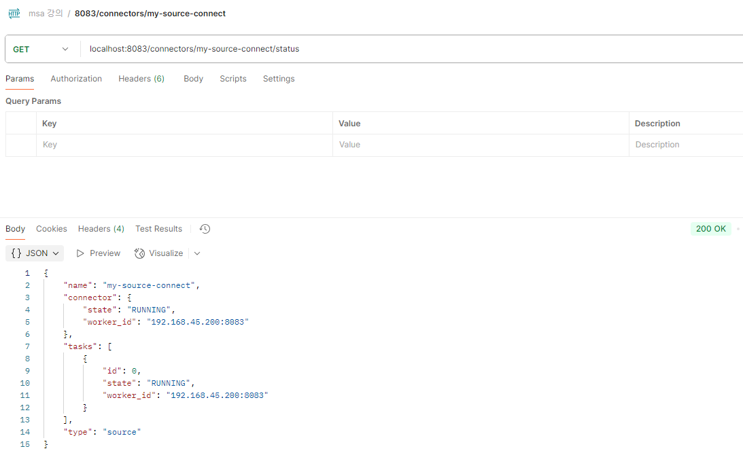Expand the JSON format selector
This screenshot has height=453, width=743.
tap(37, 253)
